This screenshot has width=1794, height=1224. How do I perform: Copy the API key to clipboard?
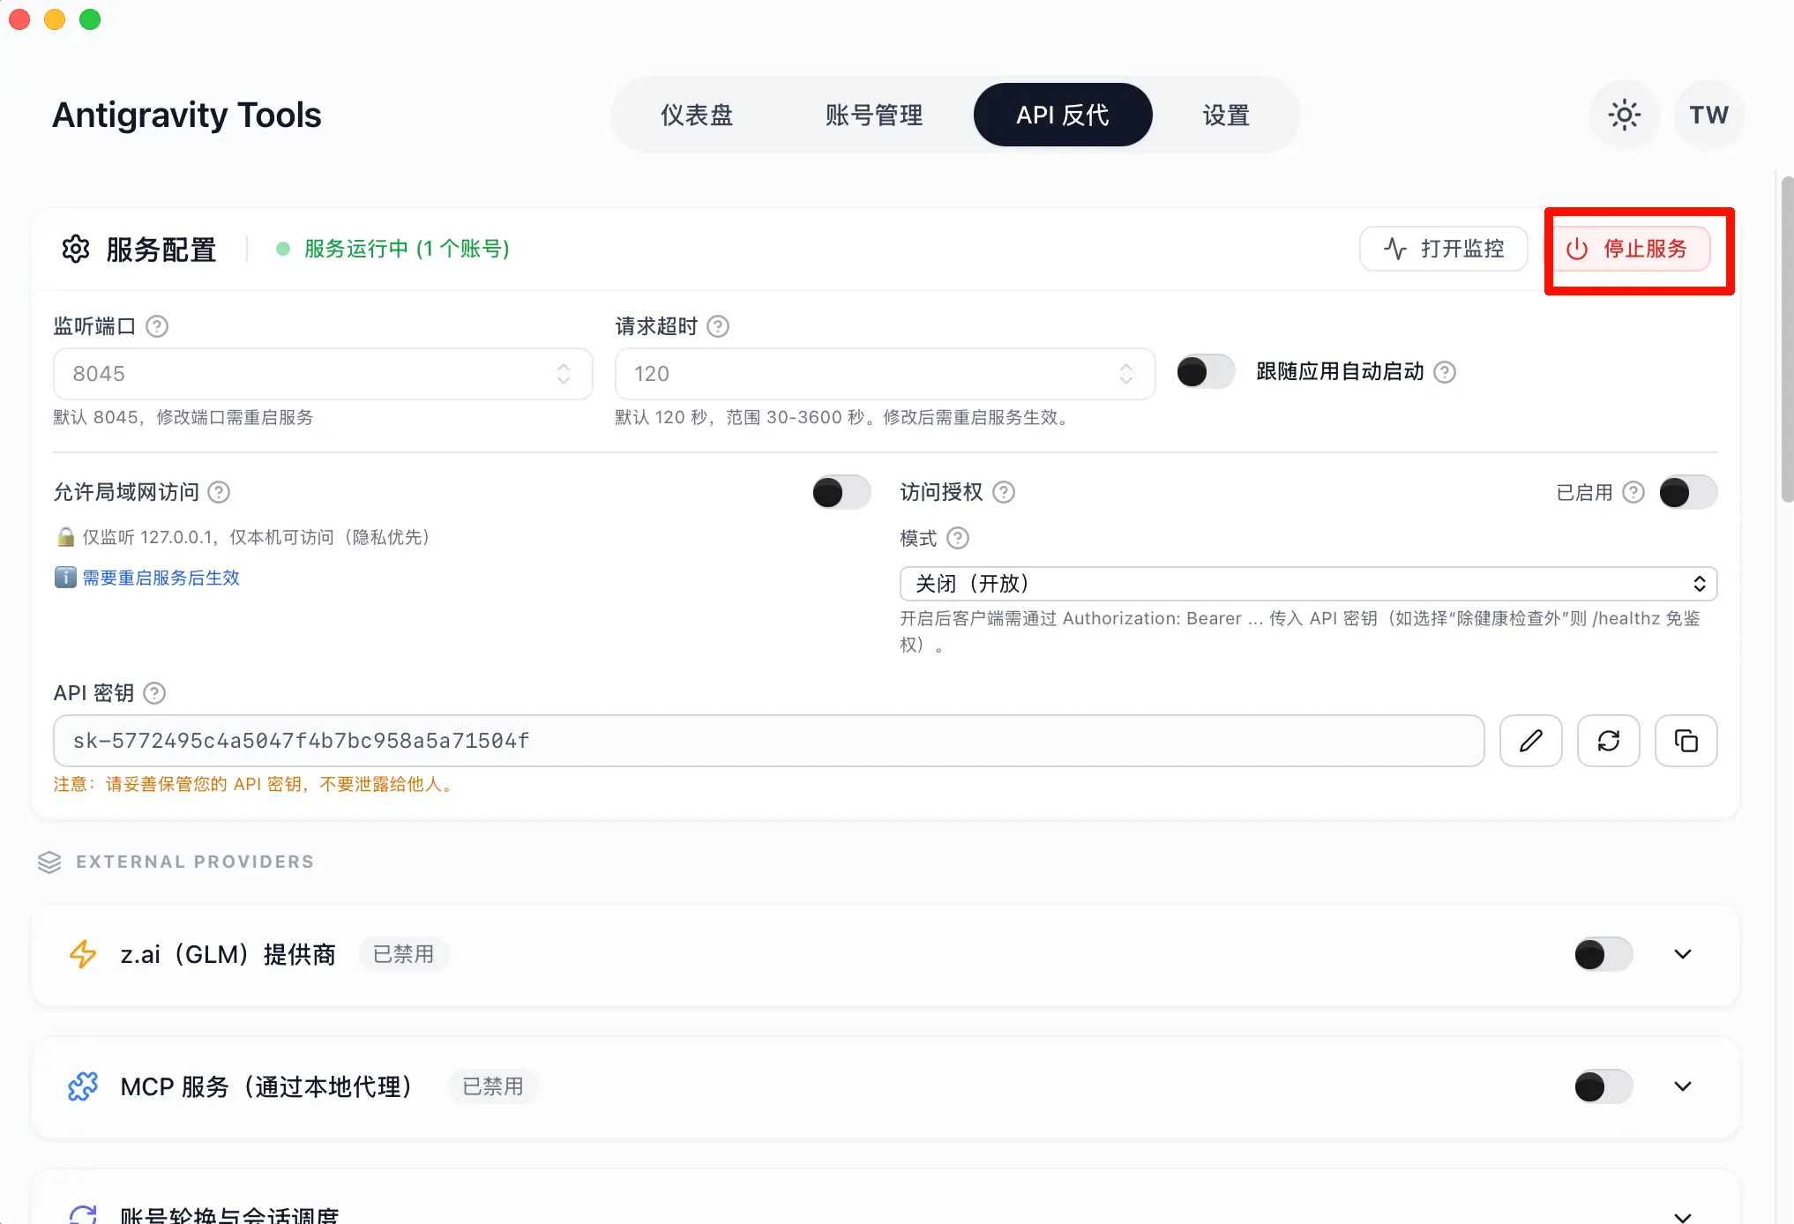coord(1686,741)
